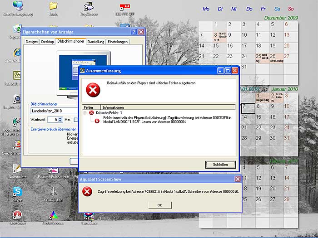This screenshot has width=318, height=238.
Task: Open the Darstellung tab
Action: [95, 42]
